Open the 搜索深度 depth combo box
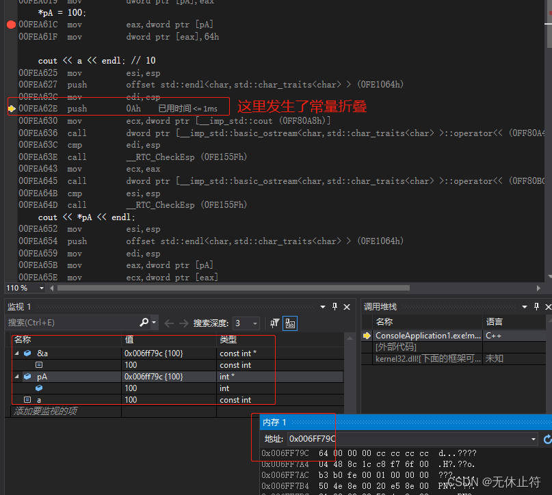Image resolution: width=552 pixels, height=495 pixels. click(246, 323)
